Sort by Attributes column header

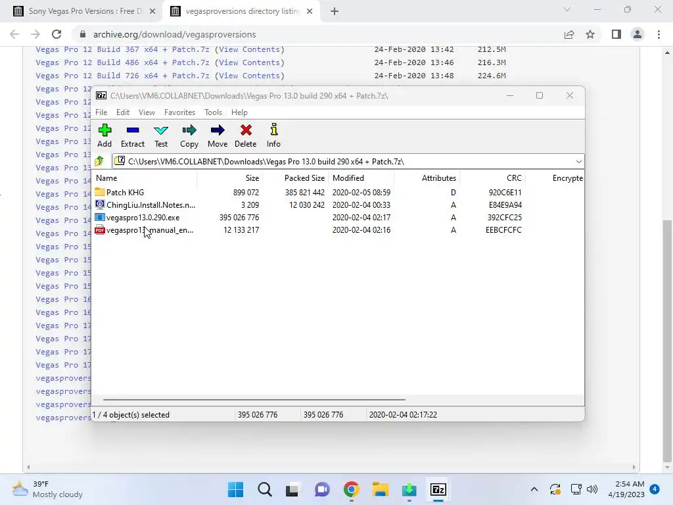[427, 178]
